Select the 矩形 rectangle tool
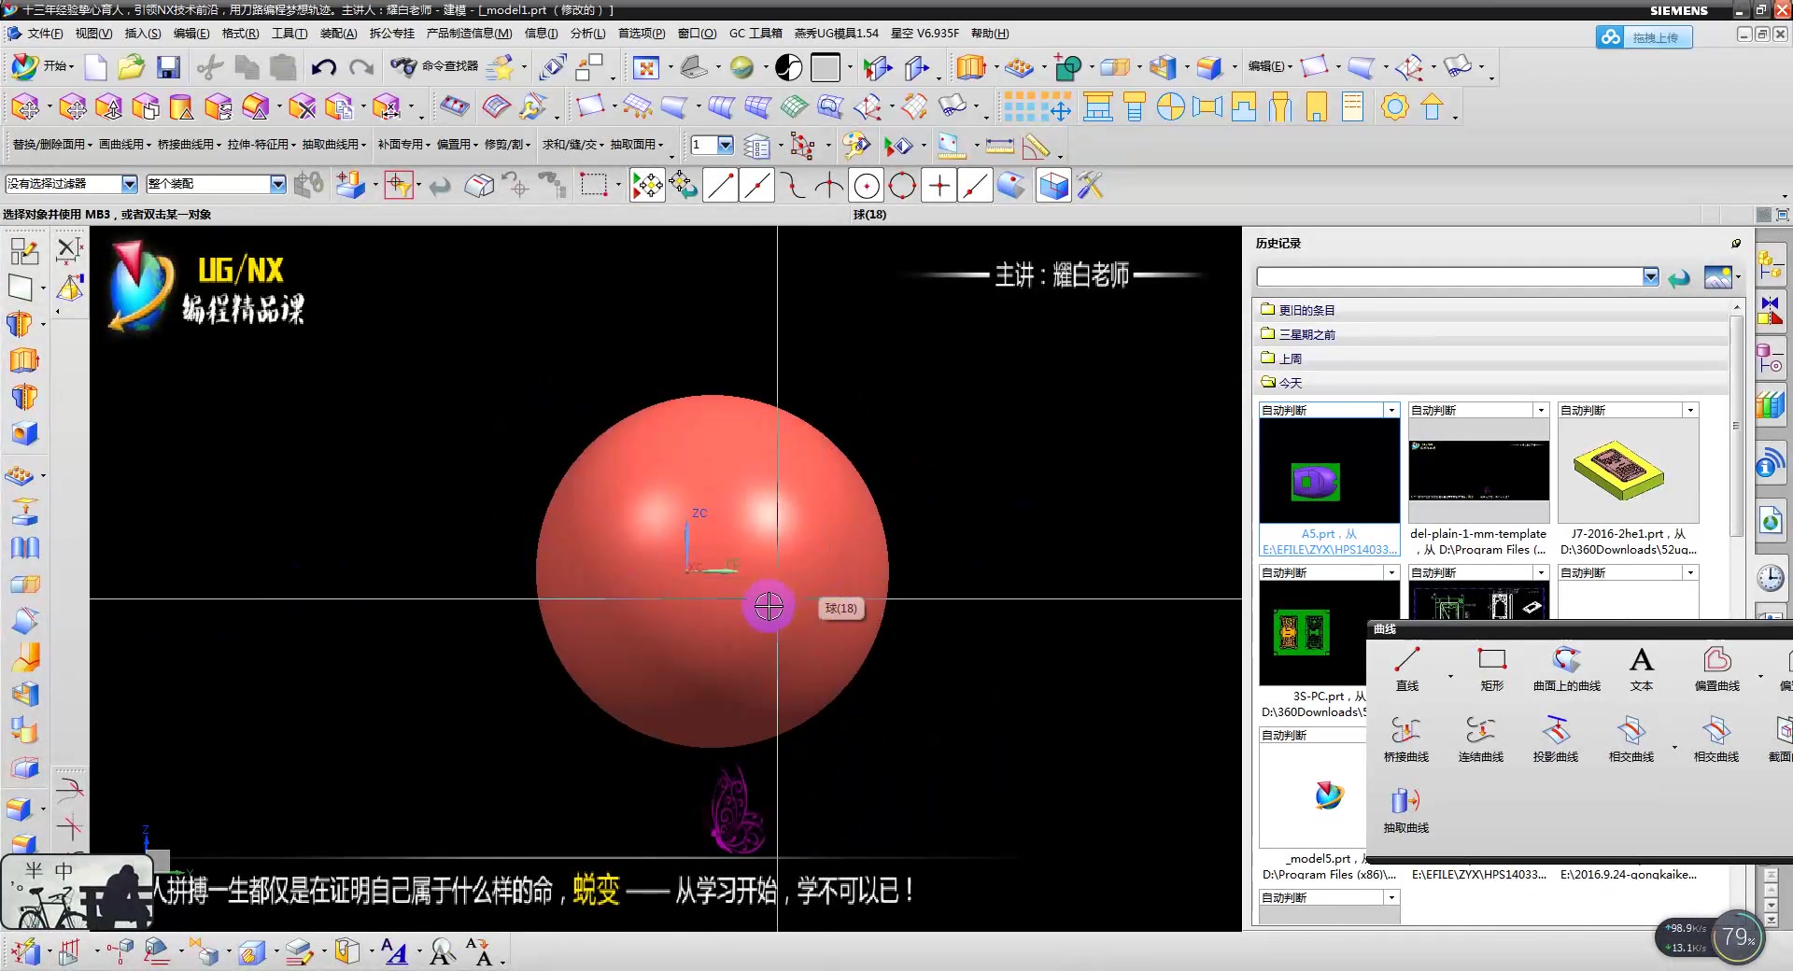Viewport: 1793px width, 971px height. click(x=1492, y=668)
